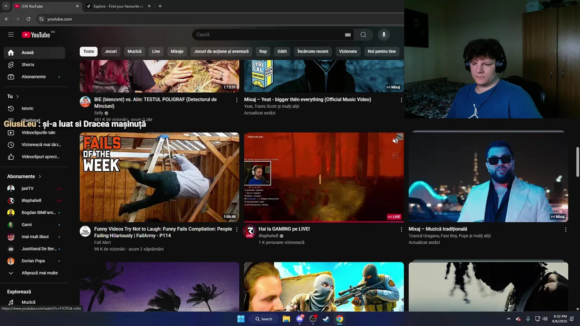Image resolution: width=580 pixels, height=326 pixels.
Task: Open Muzică under Explorează
Action: point(34,302)
